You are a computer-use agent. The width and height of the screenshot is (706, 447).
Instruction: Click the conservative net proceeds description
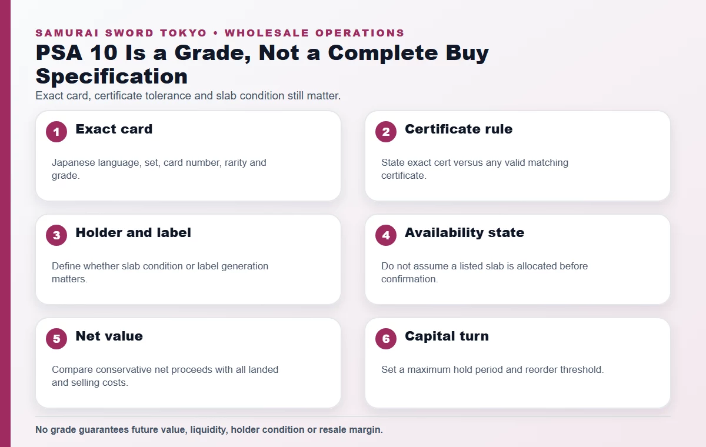(x=165, y=376)
